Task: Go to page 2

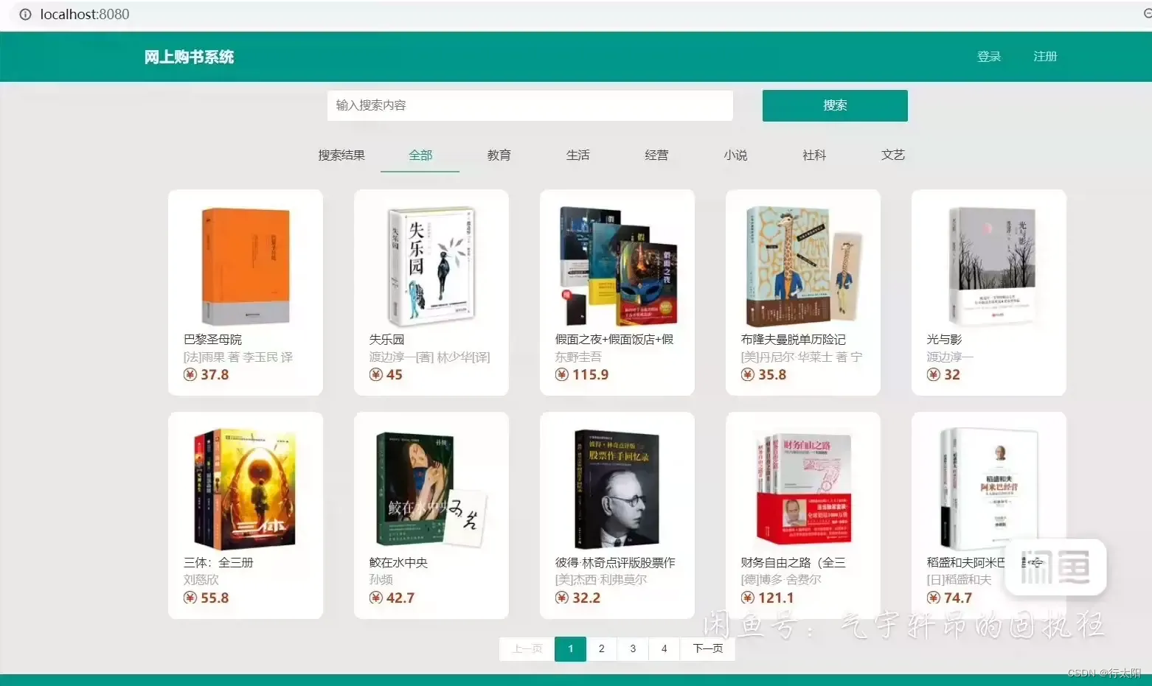Action: pyautogui.click(x=602, y=648)
